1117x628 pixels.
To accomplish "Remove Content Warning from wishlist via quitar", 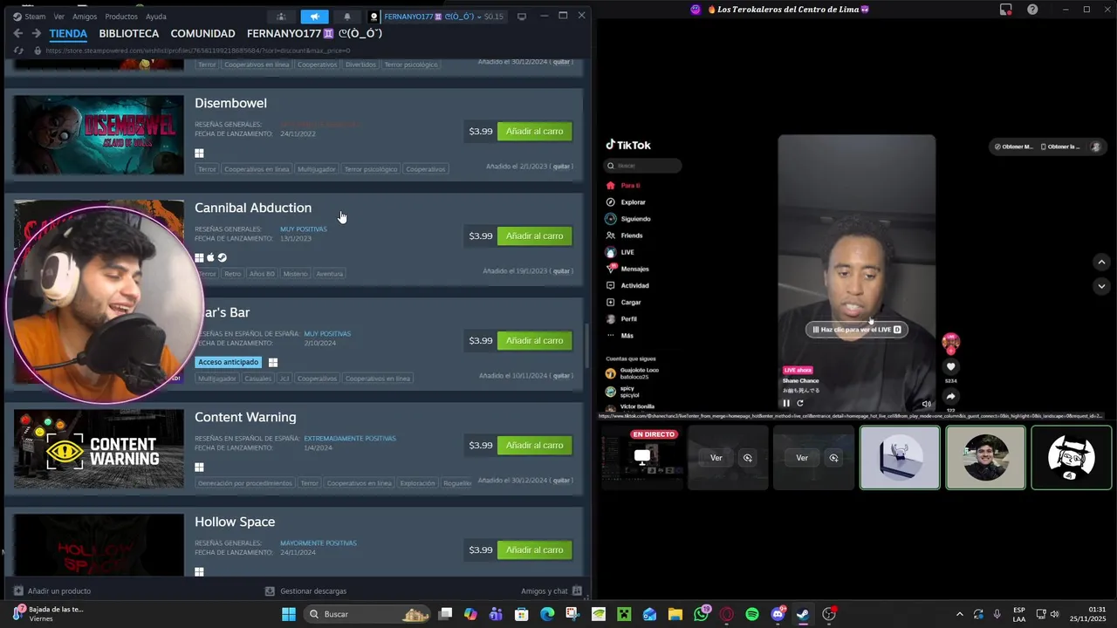I will pyautogui.click(x=561, y=480).
